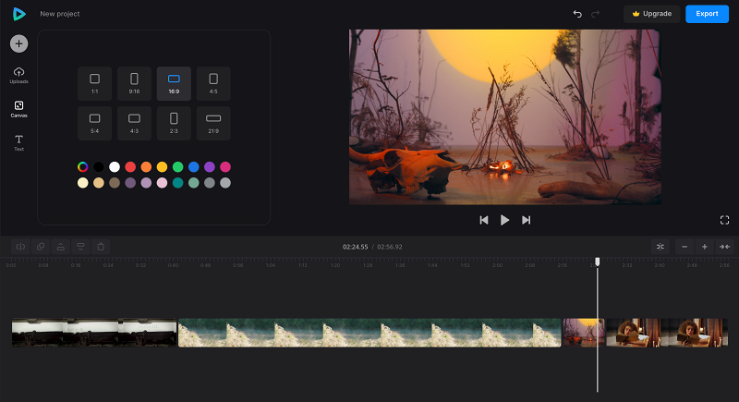Viewport: 739px width, 402px height.
Task: Toggle timeline snapping
Action: [660, 247]
